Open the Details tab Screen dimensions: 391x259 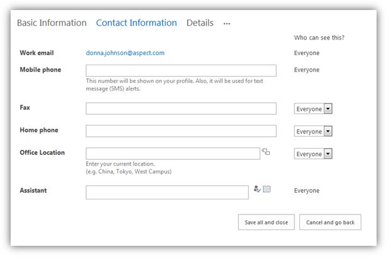[x=200, y=23]
